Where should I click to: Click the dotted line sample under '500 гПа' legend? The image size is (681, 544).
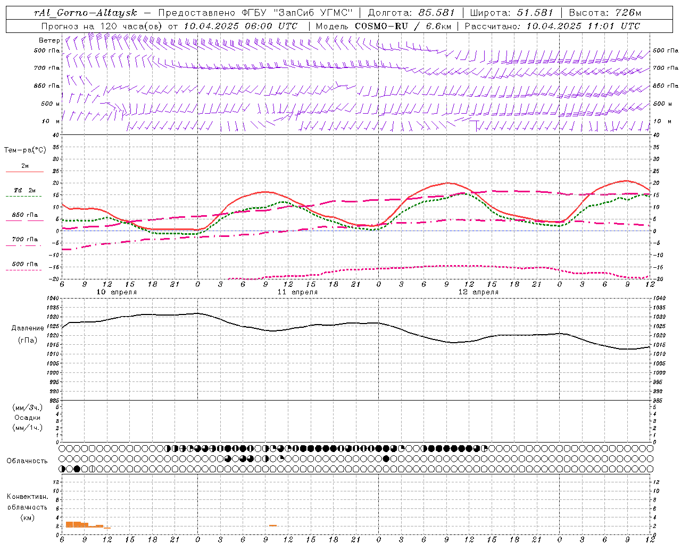(x=24, y=270)
